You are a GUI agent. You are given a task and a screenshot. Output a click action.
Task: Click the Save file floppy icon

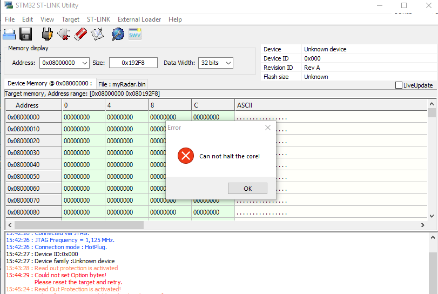[26, 34]
